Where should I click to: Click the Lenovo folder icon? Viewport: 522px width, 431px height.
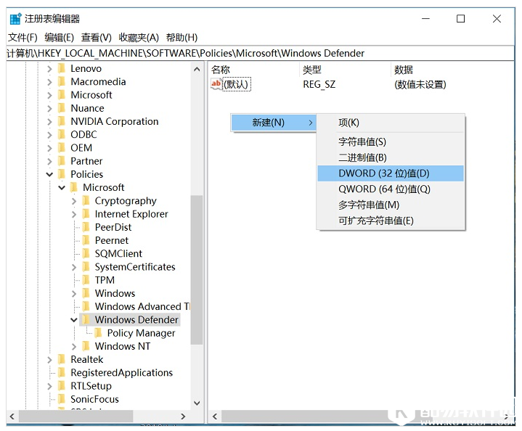(62, 68)
